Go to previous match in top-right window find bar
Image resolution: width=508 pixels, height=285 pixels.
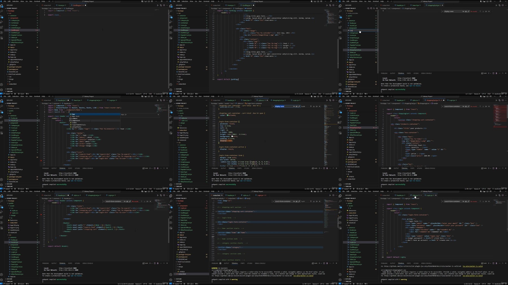pos(480,12)
